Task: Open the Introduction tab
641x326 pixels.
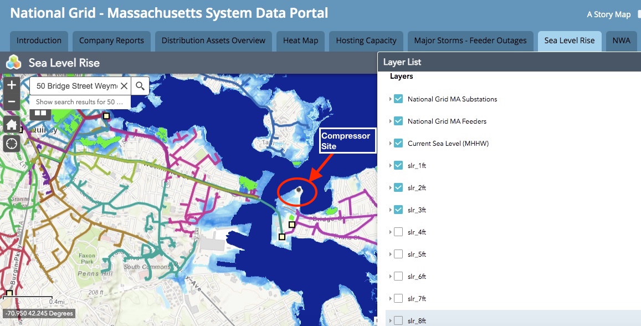Action: [x=39, y=41]
